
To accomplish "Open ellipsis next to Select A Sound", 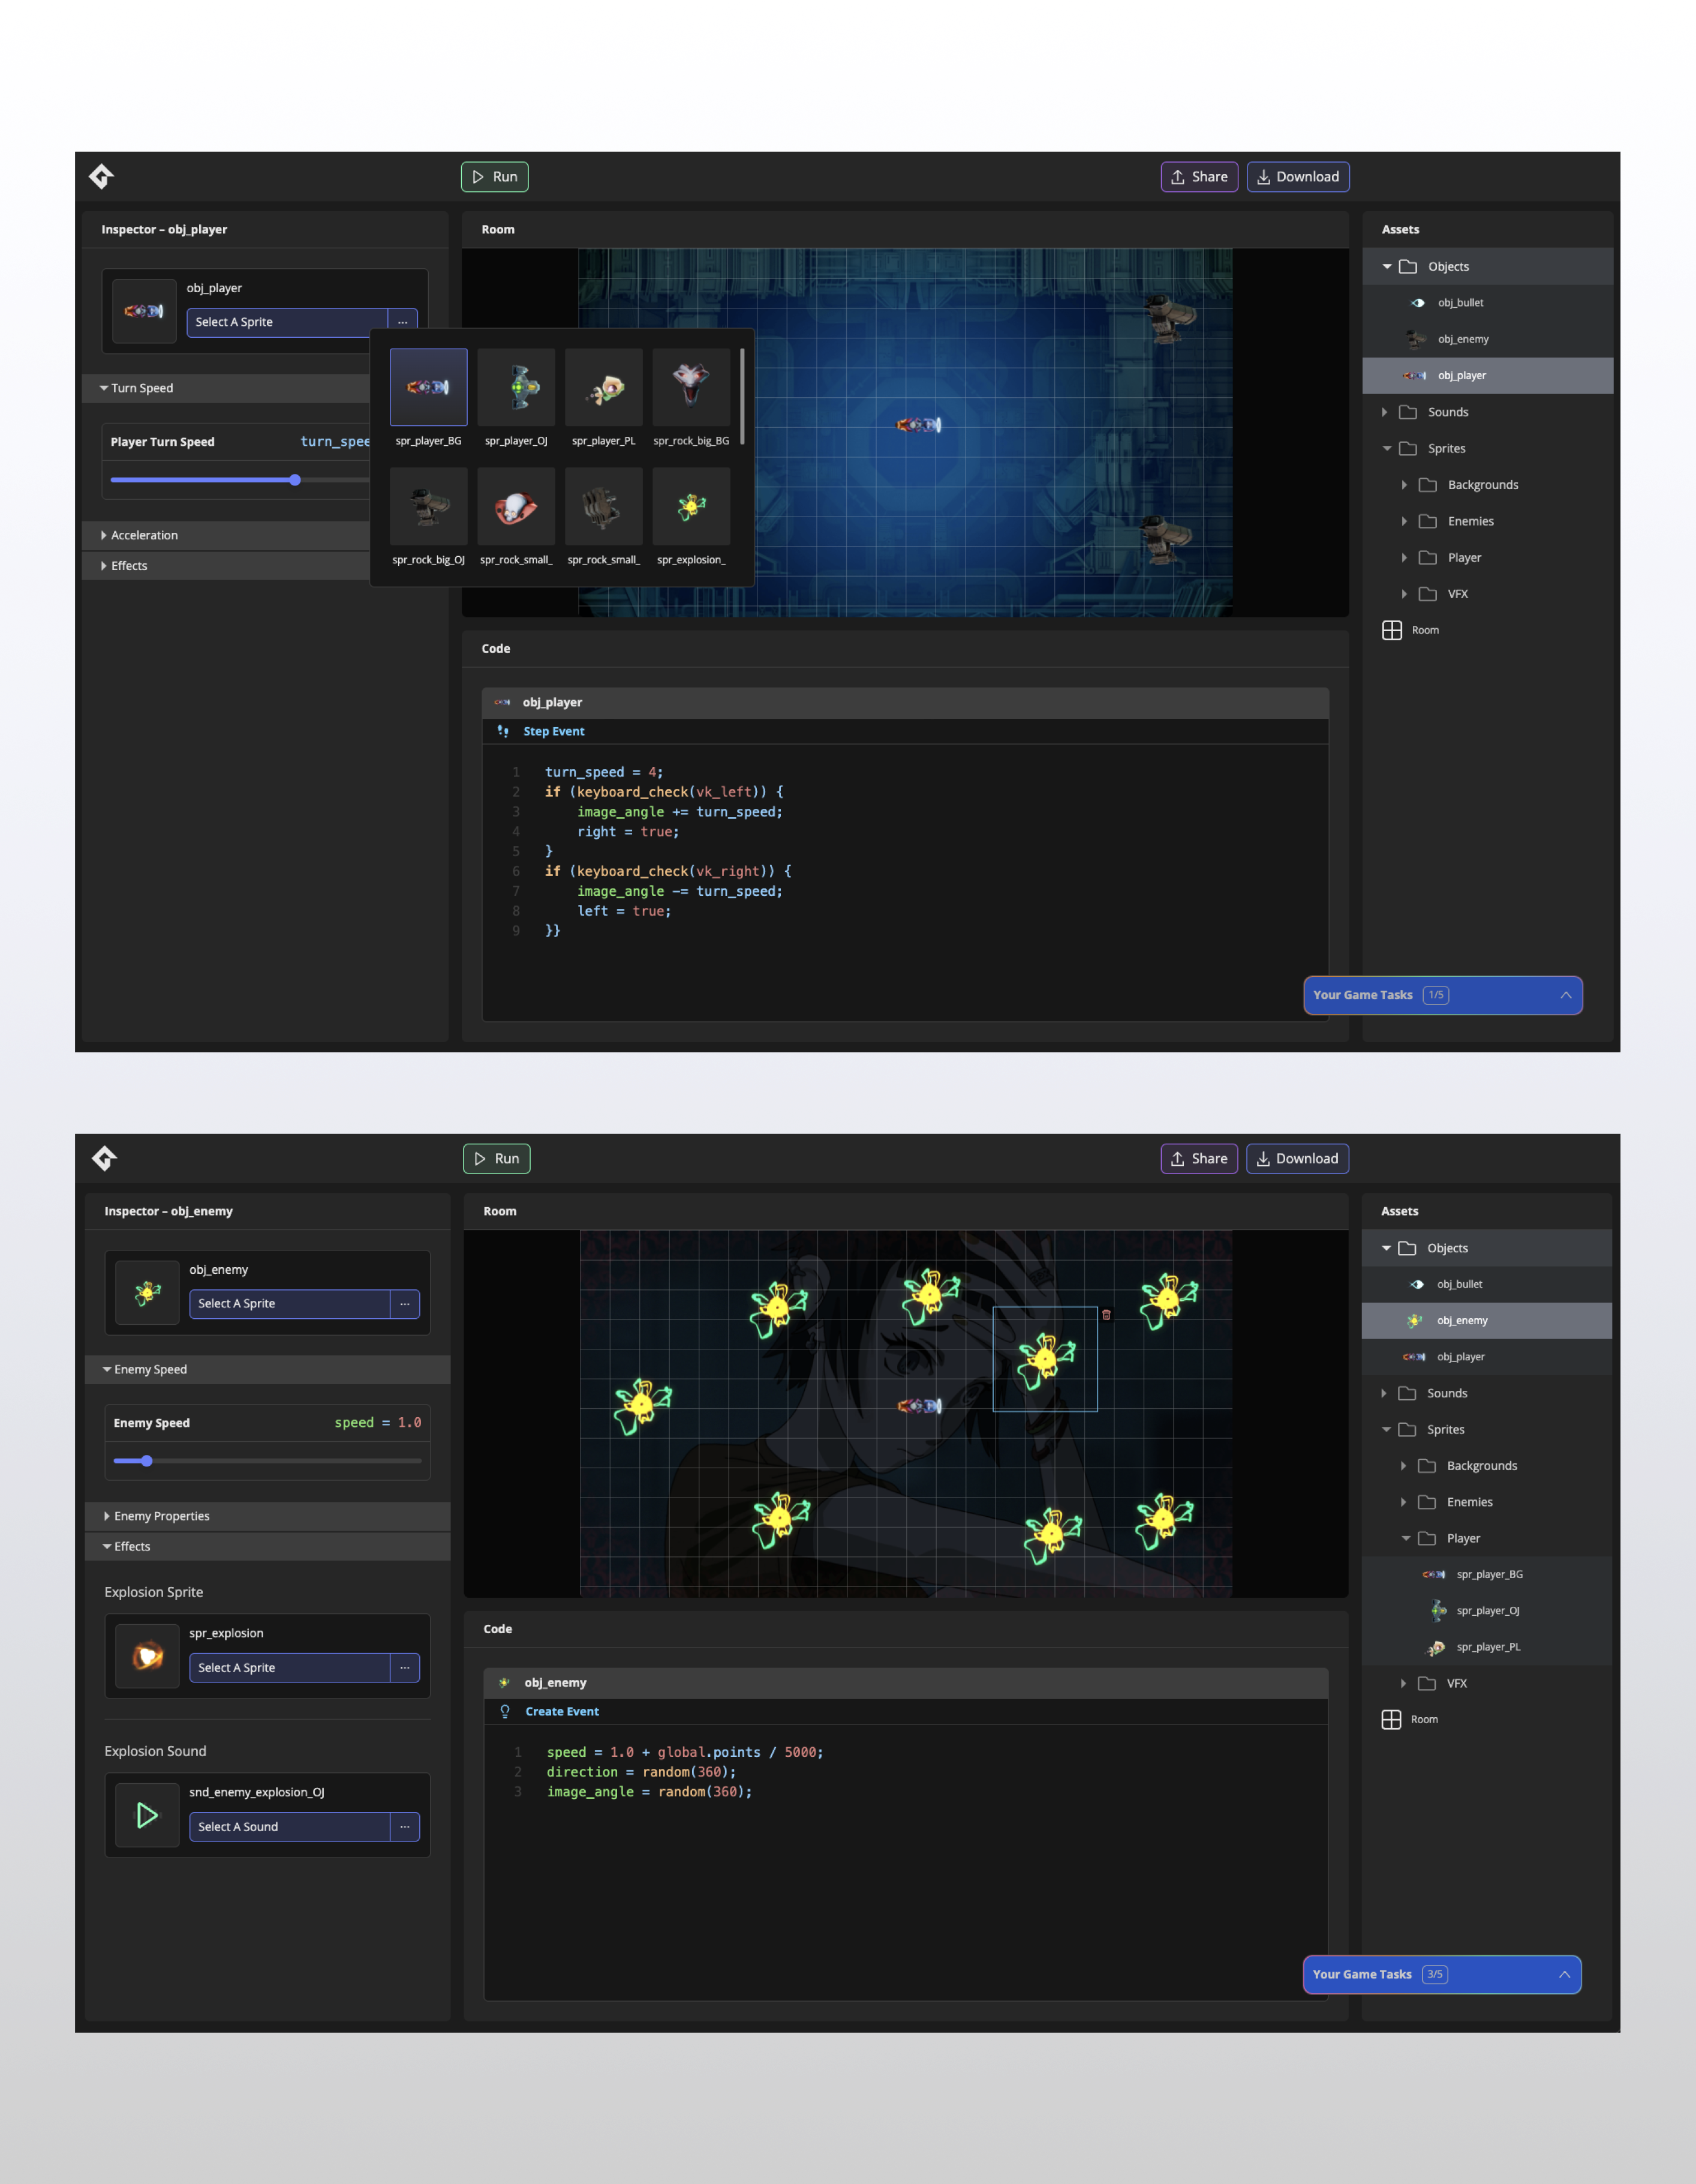I will tap(405, 1827).
